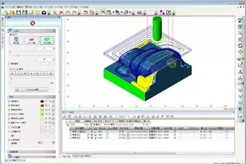Toggle the first checkbox in display list

coord(9,102)
